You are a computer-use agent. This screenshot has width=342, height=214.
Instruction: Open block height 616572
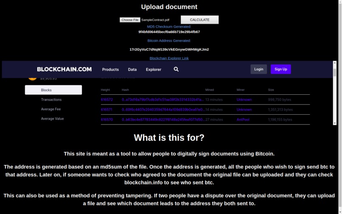[107, 100]
